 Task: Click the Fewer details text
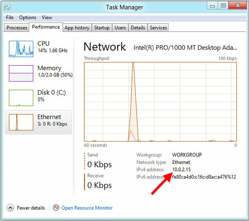pyautogui.click(x=31, y=208)
